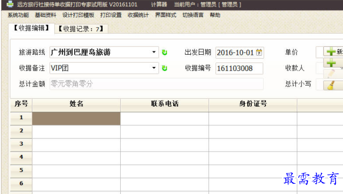Select row header 3
343x194 pixels.
click(21, 145)
